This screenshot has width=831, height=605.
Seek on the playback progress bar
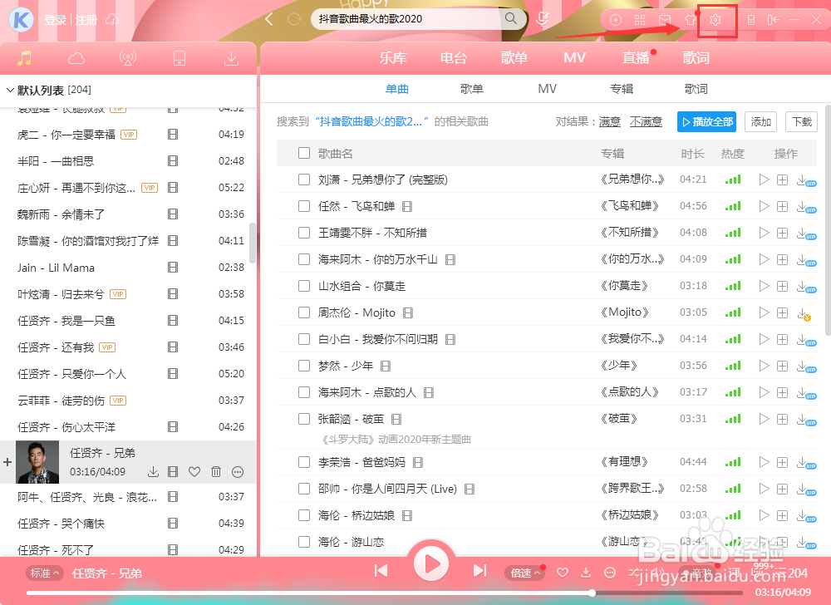385,593
